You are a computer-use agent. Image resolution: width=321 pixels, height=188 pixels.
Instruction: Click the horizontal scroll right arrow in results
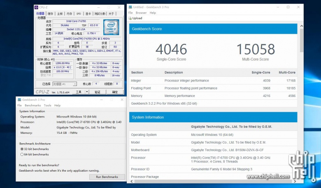pos(295,181)
